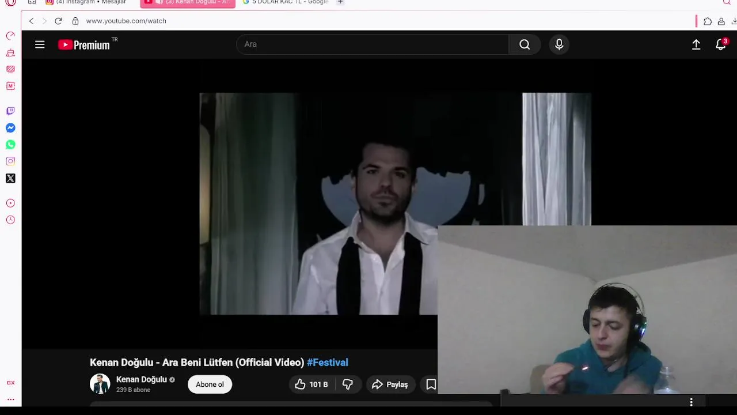The height and width of the screenshot is (415, 737).
Task: Switch to the Kenan Doğulu YouTube tab
Action: (188, 3)
